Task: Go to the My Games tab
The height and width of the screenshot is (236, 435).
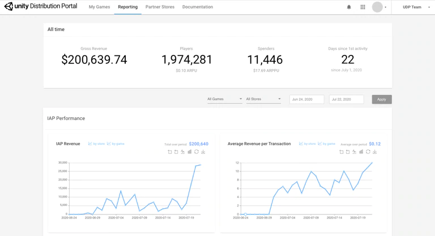Action: [x=99, y=7]
